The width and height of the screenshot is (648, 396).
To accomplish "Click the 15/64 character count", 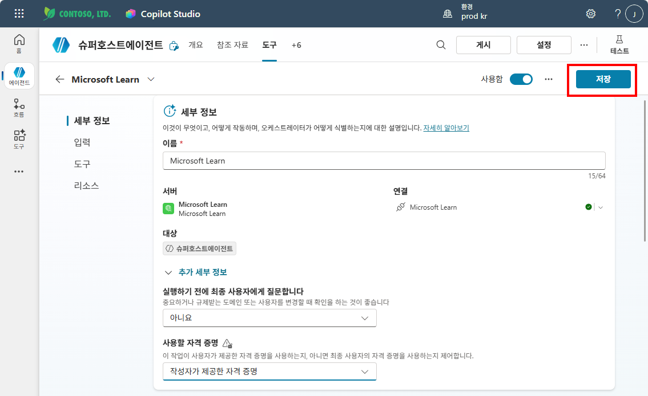I will tap(597, 176).
